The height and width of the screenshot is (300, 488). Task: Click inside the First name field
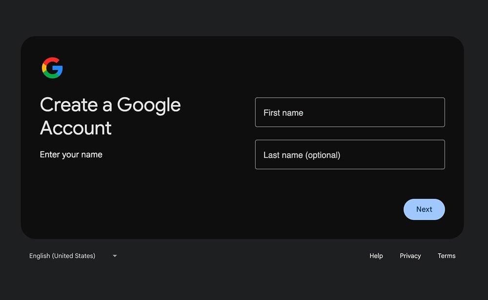(x=349, y=112)
